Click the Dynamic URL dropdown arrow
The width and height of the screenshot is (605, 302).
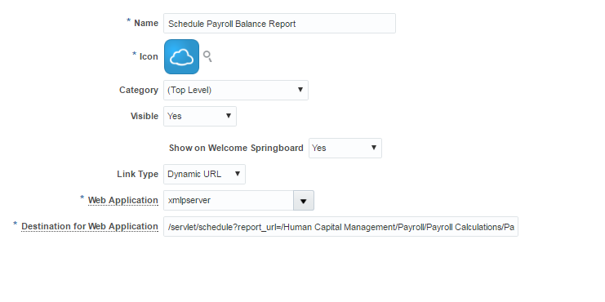tap(238, 174)
